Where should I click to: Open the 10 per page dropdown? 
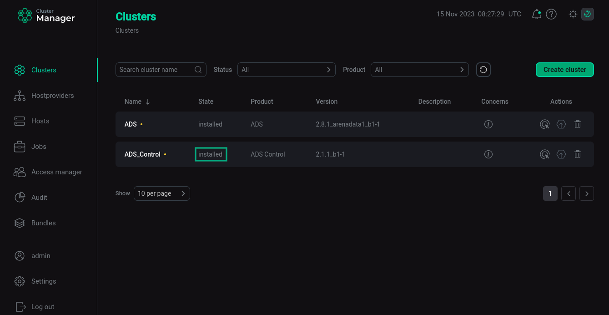click(162, 193)
